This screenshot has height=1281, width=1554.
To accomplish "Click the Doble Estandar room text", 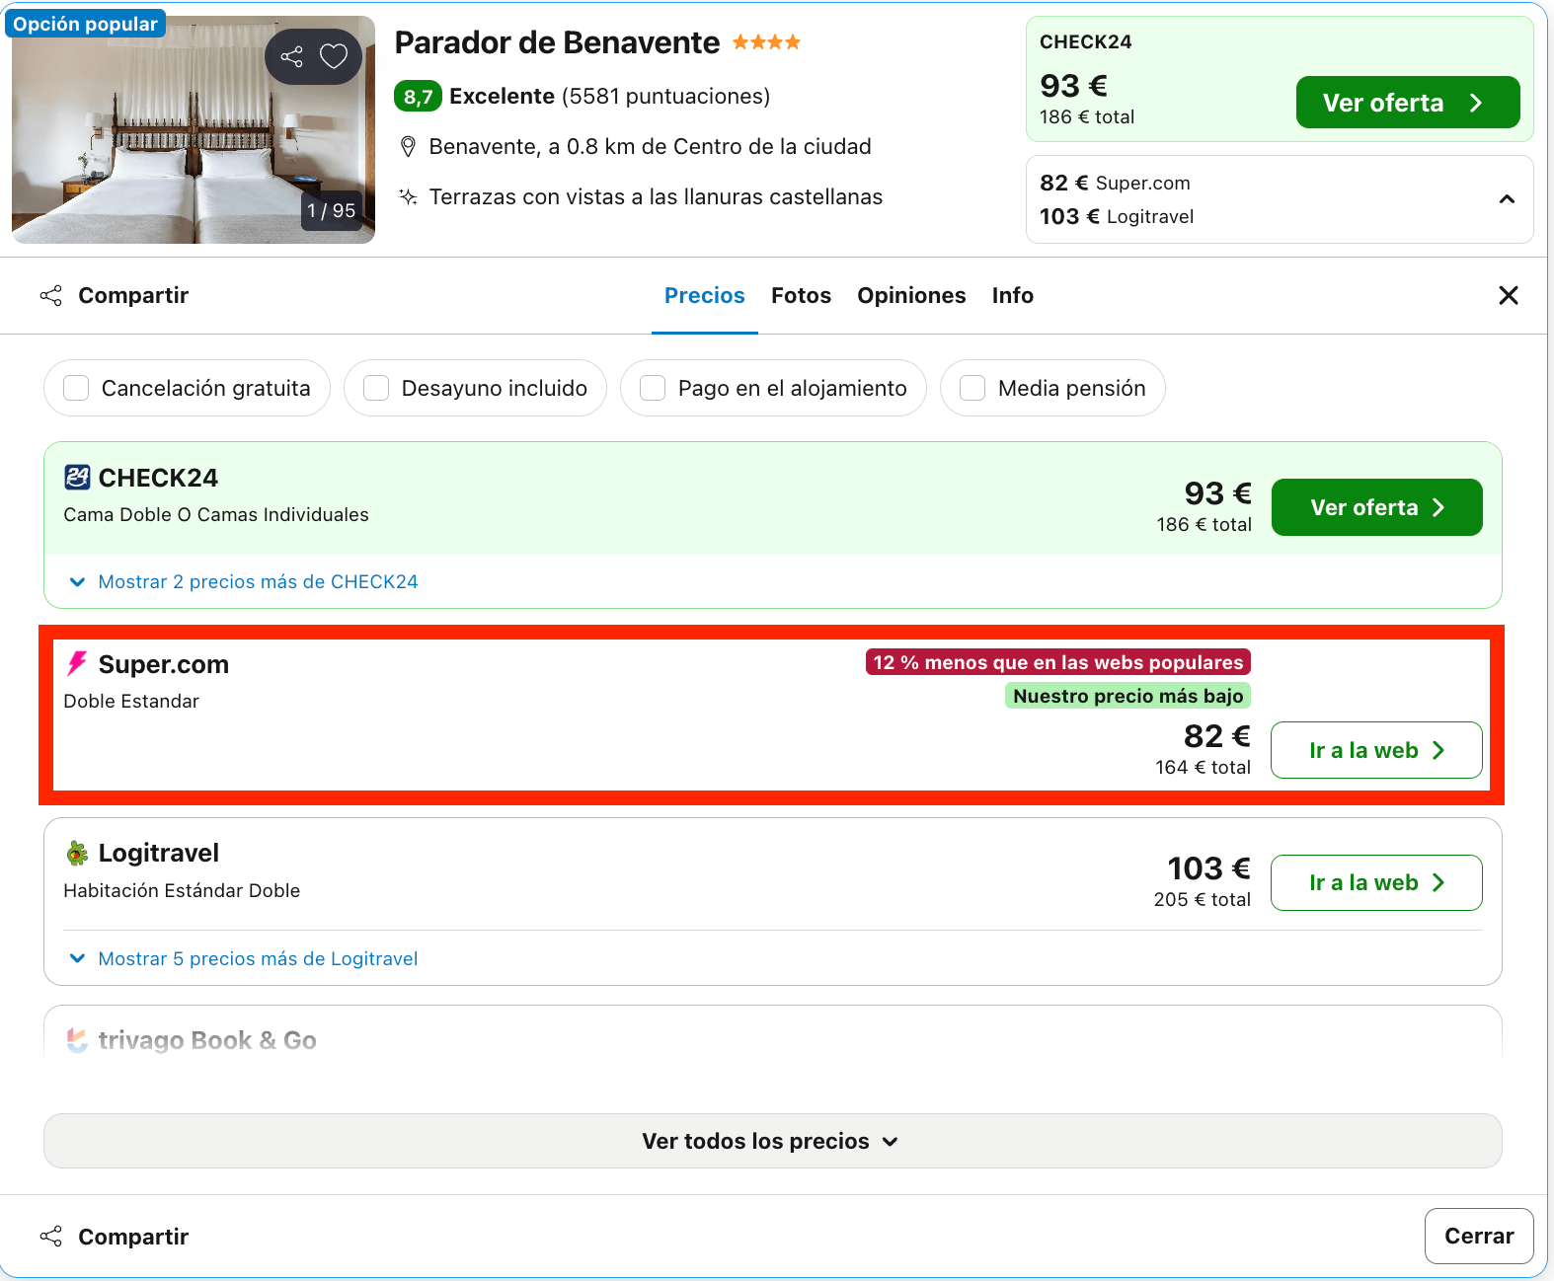I will click(x=131, y=701).
